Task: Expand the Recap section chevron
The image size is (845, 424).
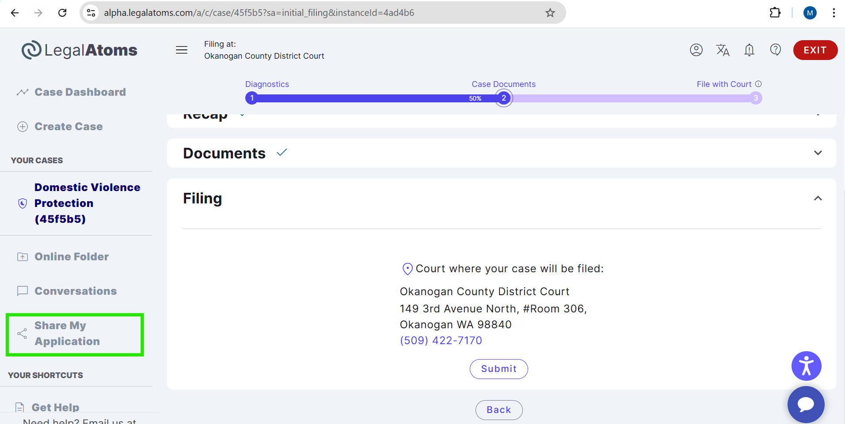Action: tap(818, 115)
